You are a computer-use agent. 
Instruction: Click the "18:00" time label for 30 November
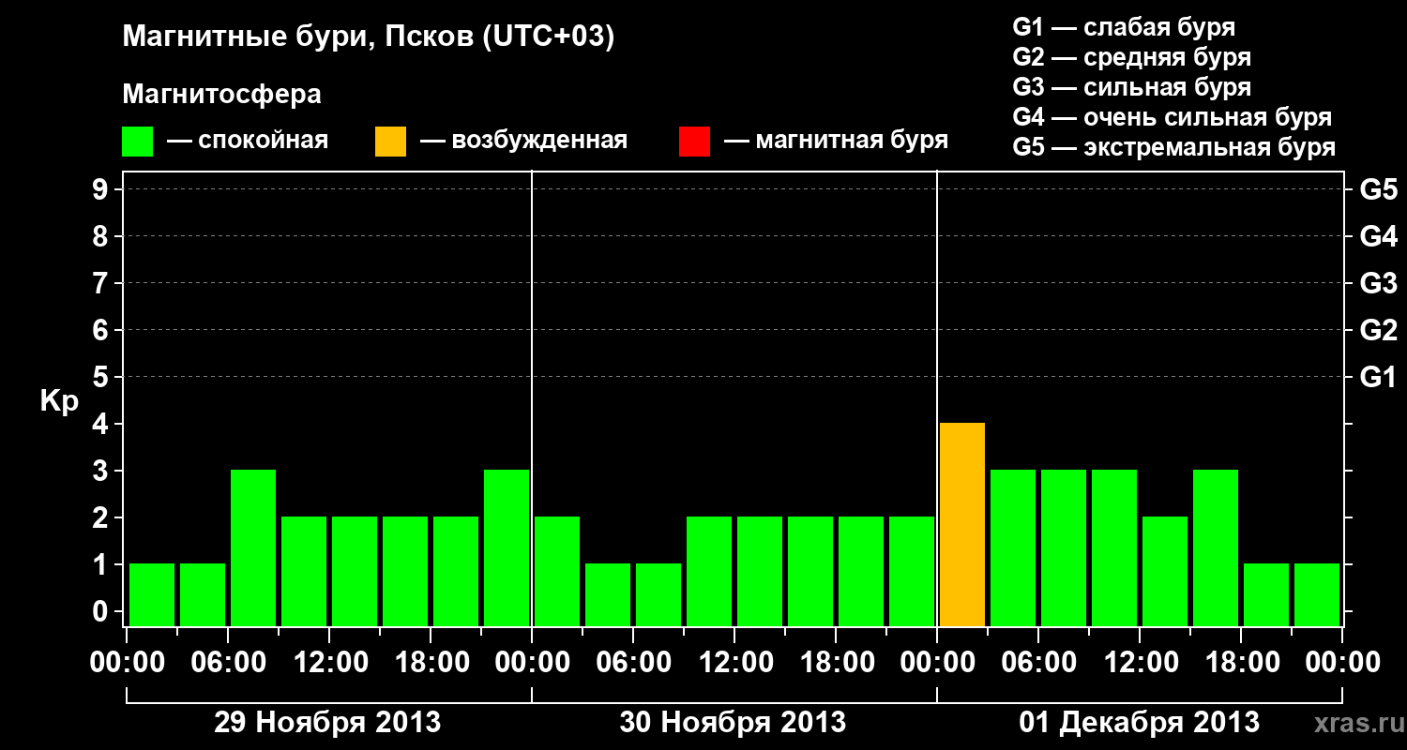point(836,663)
